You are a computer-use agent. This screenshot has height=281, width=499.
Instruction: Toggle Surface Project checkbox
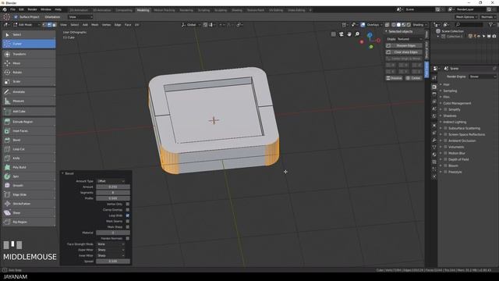coord(16,17)
